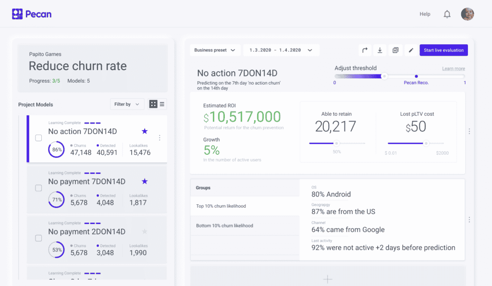
Task: Open the No payment 2DON14D model card
Action: point(97,240)
